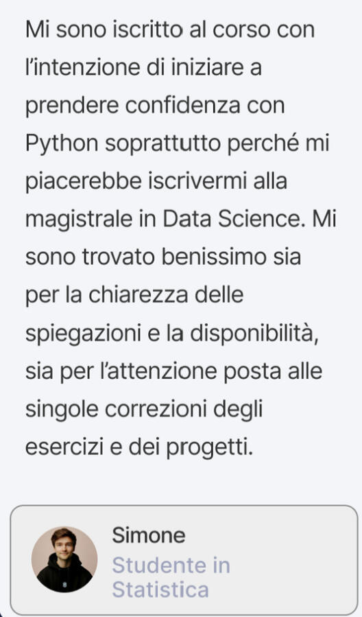Click the line 'sono trovato benissimo sia'
This screenshot has height=617, width=362.
(x=163, y=257)
